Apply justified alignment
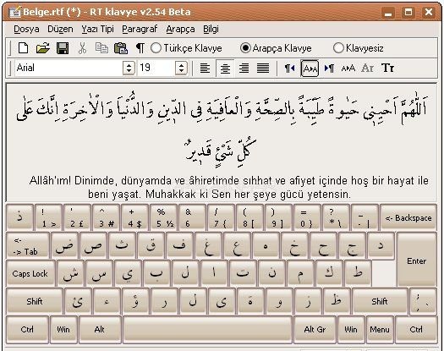Viewport: 444px width, 351px height. pos(263,68)
